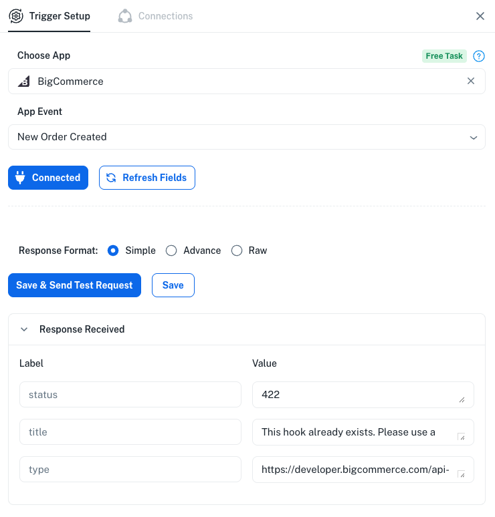Click the Connections tab icon
The image size is (495, 517).
[x=125, y=16]
